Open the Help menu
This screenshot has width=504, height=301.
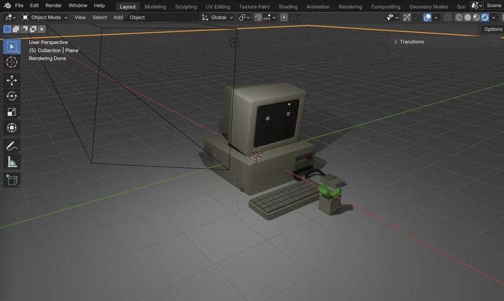click(x=100, y=6)
